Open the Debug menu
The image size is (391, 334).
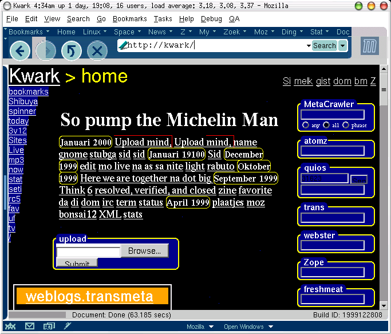211,19
